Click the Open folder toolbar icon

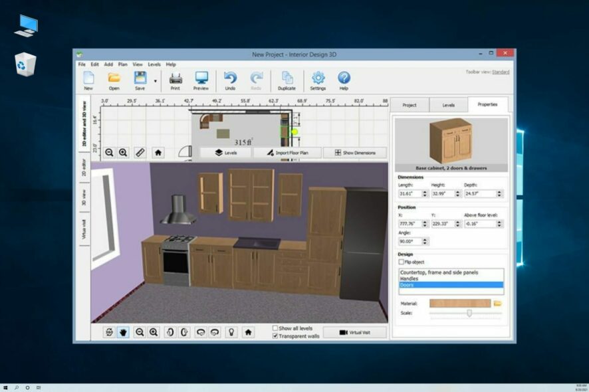pos(114,80)
